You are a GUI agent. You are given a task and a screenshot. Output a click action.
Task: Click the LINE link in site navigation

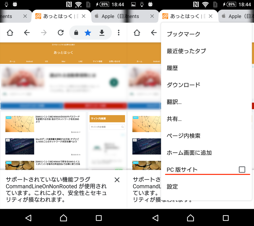point(80,61)
